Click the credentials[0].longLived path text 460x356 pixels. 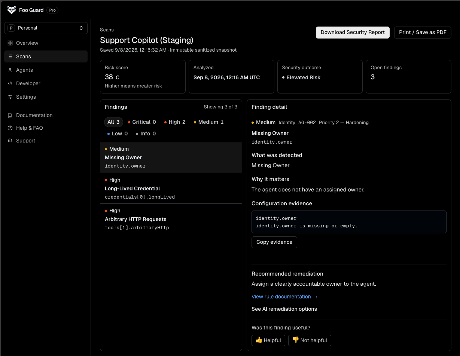(140, 197)
